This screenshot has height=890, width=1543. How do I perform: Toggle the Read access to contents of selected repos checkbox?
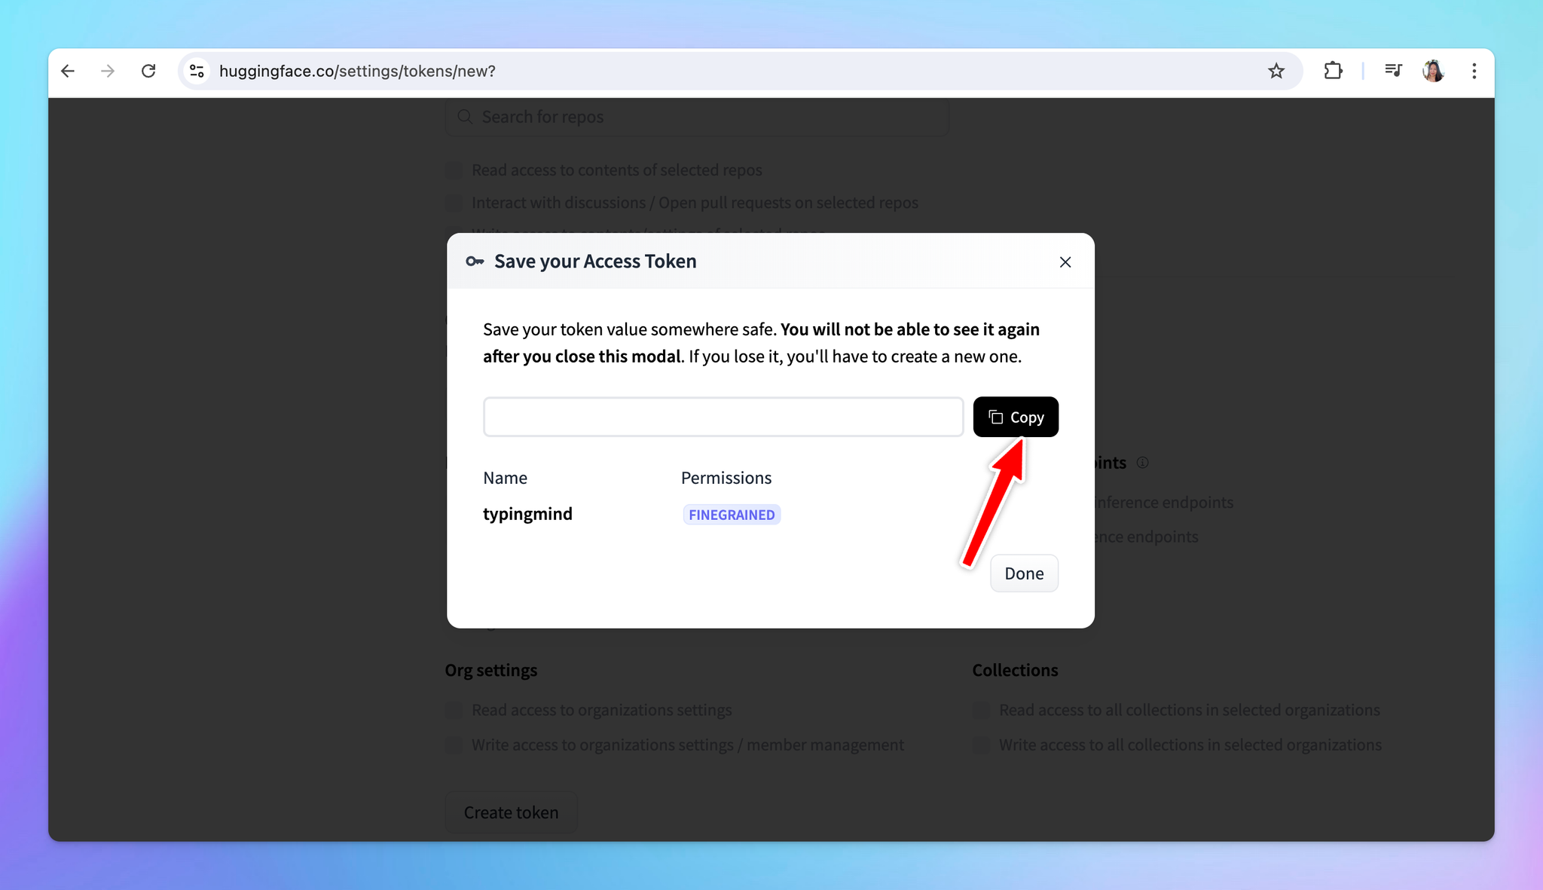tap(456, 170)
